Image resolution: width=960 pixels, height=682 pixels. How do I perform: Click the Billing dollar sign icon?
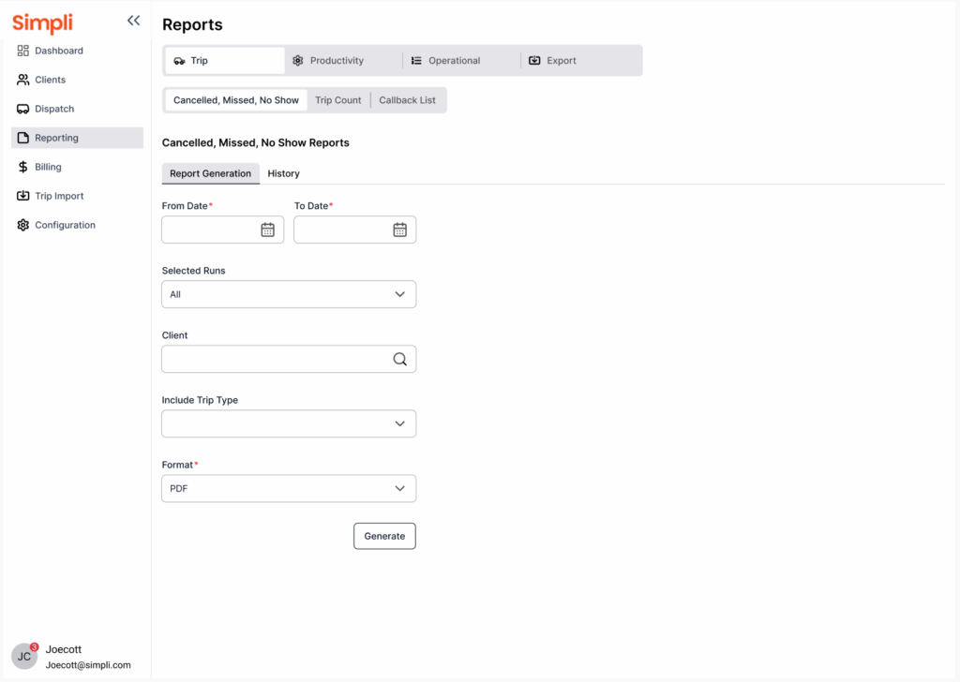23,167
